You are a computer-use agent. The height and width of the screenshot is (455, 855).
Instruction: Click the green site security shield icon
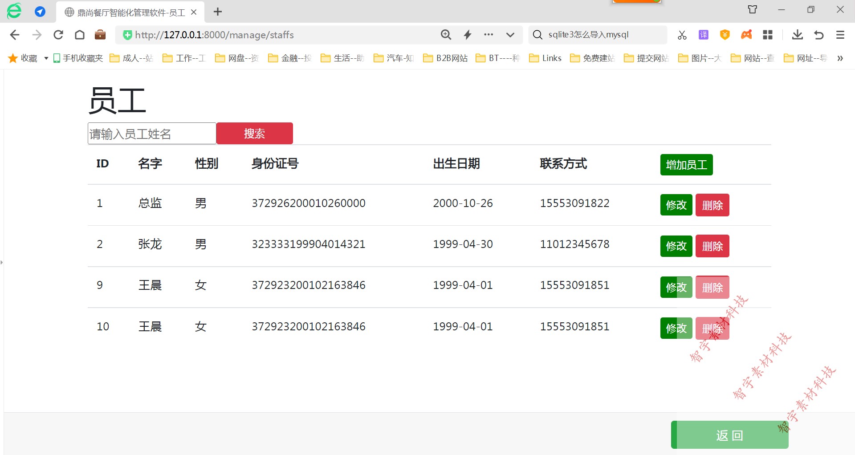point(127,35)
